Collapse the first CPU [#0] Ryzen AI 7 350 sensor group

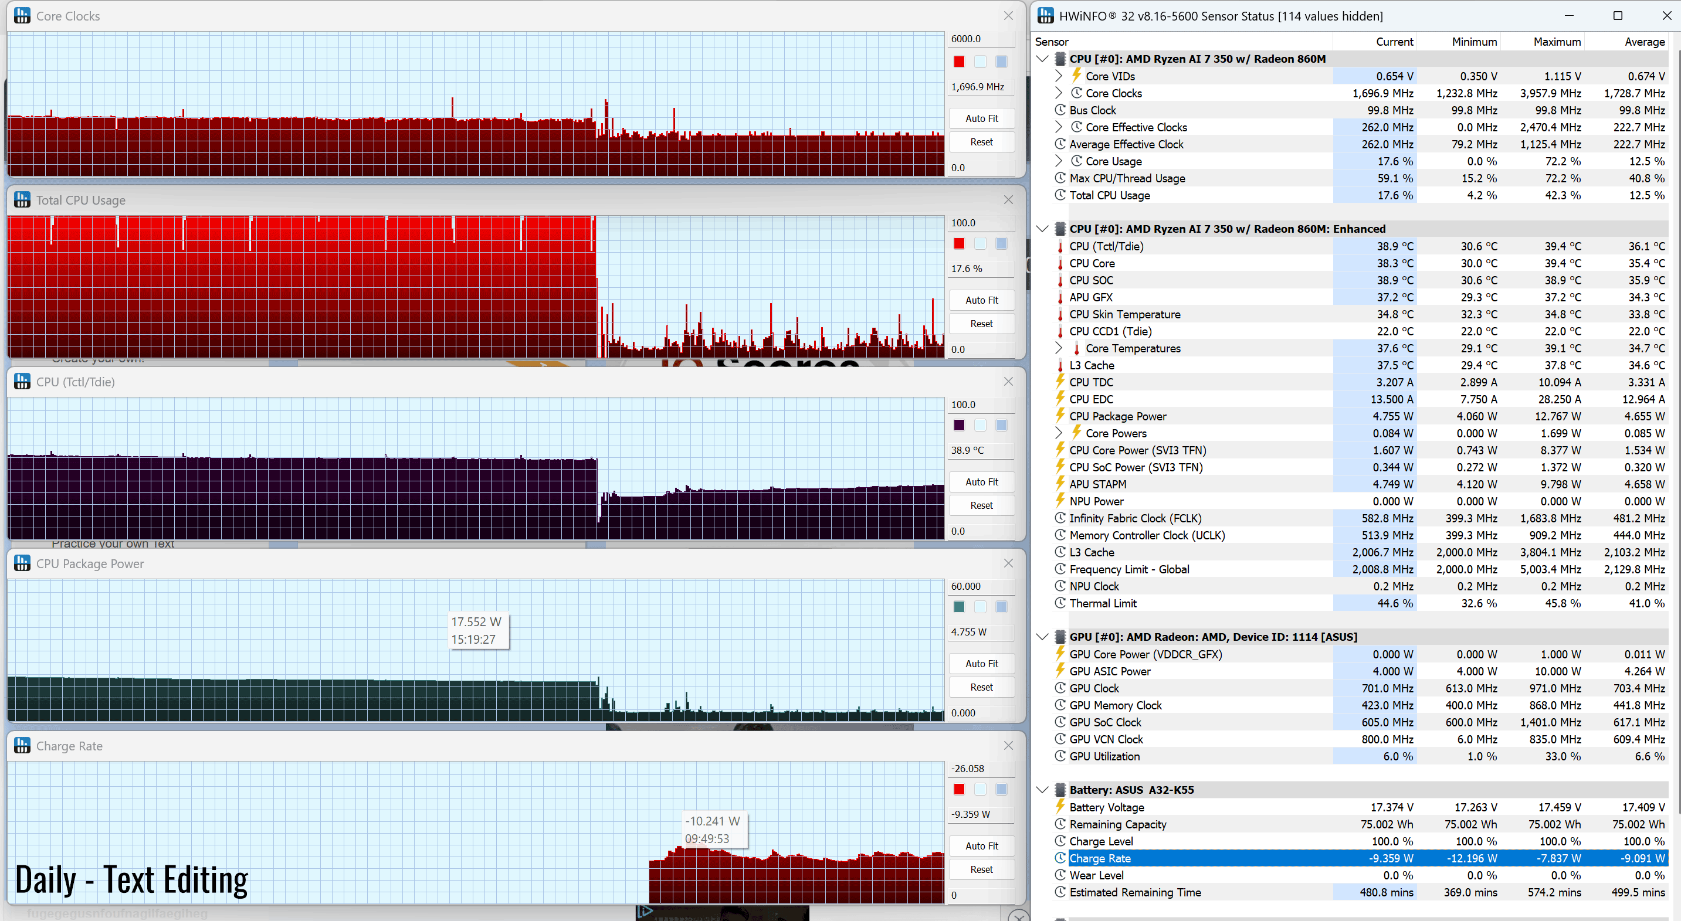pos(1042,59)
